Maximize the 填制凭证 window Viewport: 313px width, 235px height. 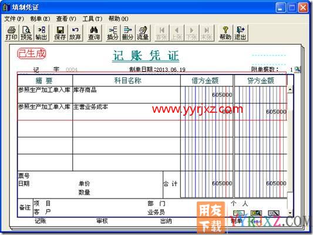coord(292,8)
